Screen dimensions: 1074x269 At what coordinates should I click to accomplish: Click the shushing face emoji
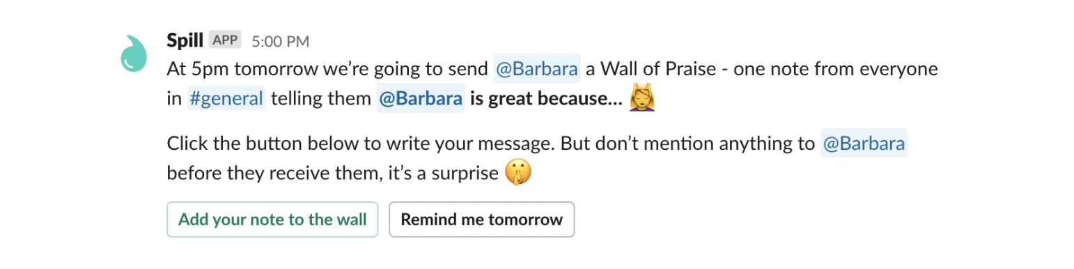[x=517, y=173]
